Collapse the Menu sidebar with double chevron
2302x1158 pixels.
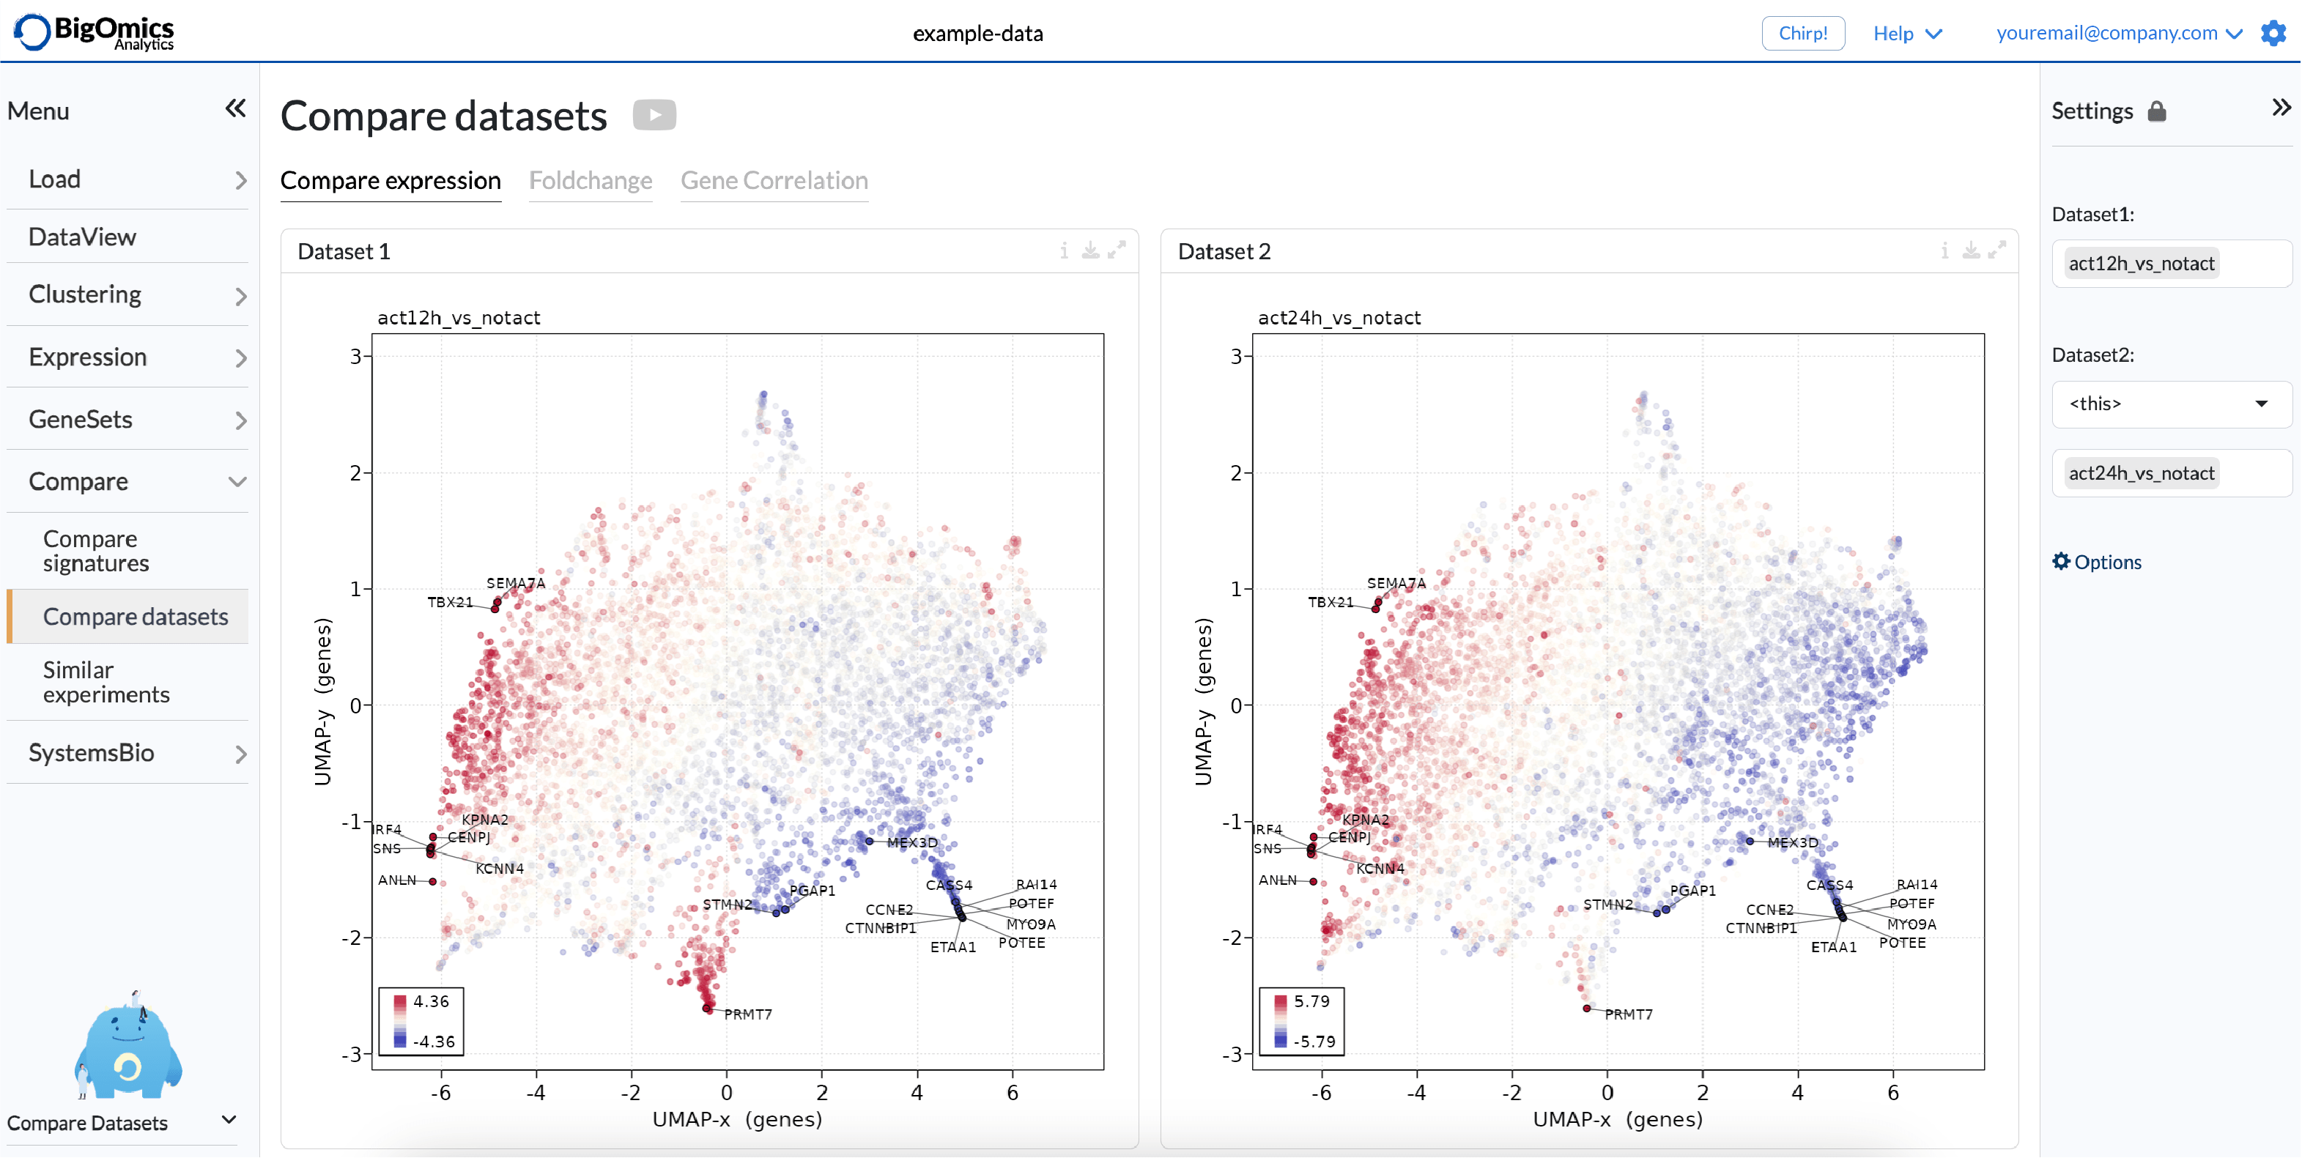(235, 109)
